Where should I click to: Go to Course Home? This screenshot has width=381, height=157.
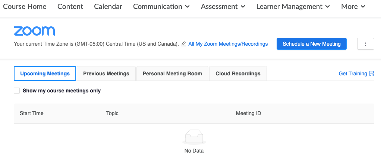25,7
